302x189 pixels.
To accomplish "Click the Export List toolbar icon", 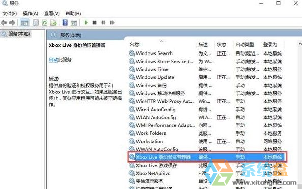I will pyautogui.click(x=53, y=23).
